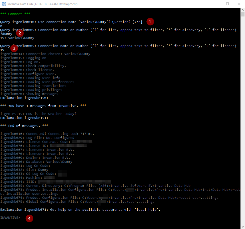245x229 pixels.
Task: Click 'Connected! Connecting took 717 ms.' line
Action: 47,134
